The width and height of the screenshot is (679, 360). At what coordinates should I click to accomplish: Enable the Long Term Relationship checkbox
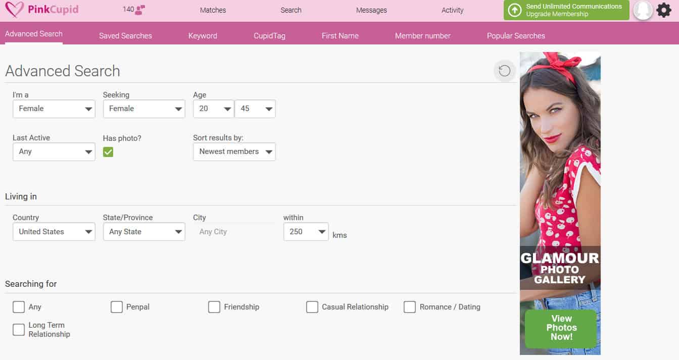pos(19,330)
